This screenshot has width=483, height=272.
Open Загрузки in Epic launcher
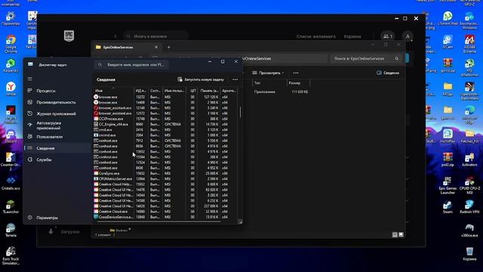[x=65, y=232]
